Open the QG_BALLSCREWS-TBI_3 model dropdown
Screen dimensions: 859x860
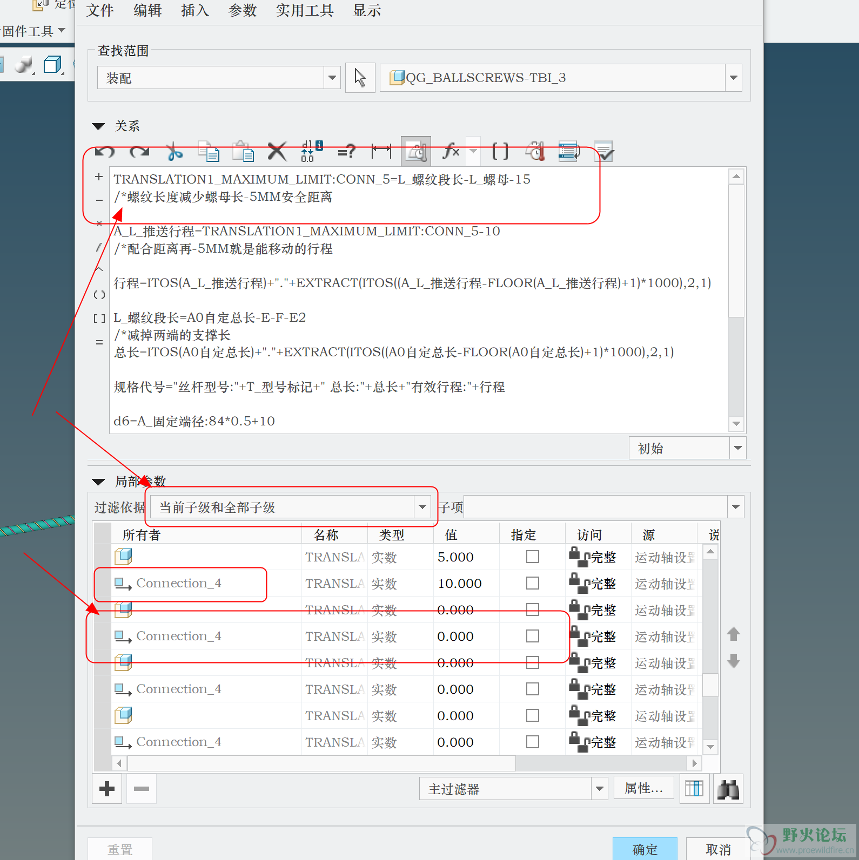733,78
